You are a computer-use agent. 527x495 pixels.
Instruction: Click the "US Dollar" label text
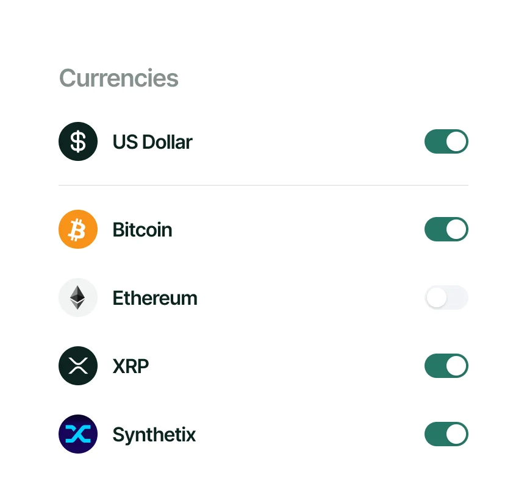152,142
